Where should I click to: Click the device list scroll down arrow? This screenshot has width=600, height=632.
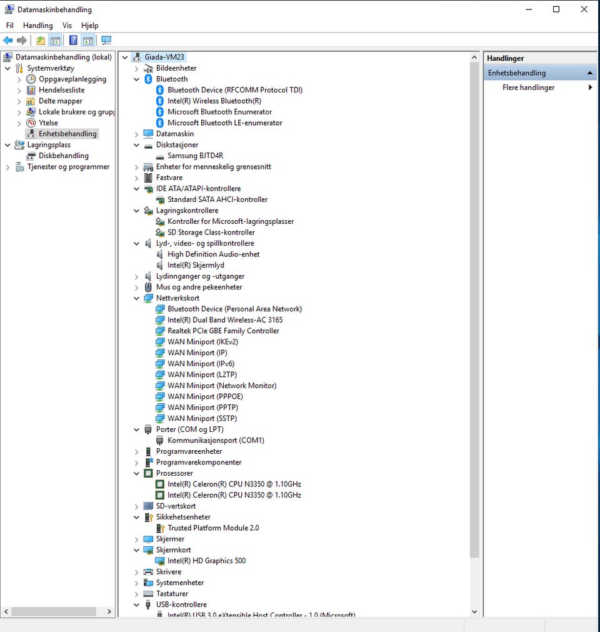point(474,611)
